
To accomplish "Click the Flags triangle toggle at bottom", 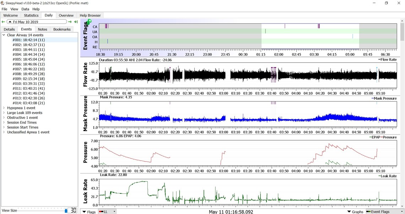I will pyautogui.click(x=84, y=212).
